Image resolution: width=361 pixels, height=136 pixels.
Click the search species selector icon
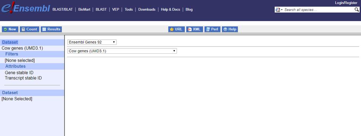click(x=279, y=9)
